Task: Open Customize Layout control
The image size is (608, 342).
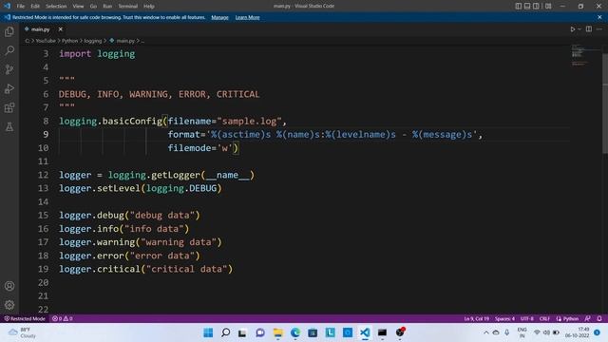Action: [548, 6]
